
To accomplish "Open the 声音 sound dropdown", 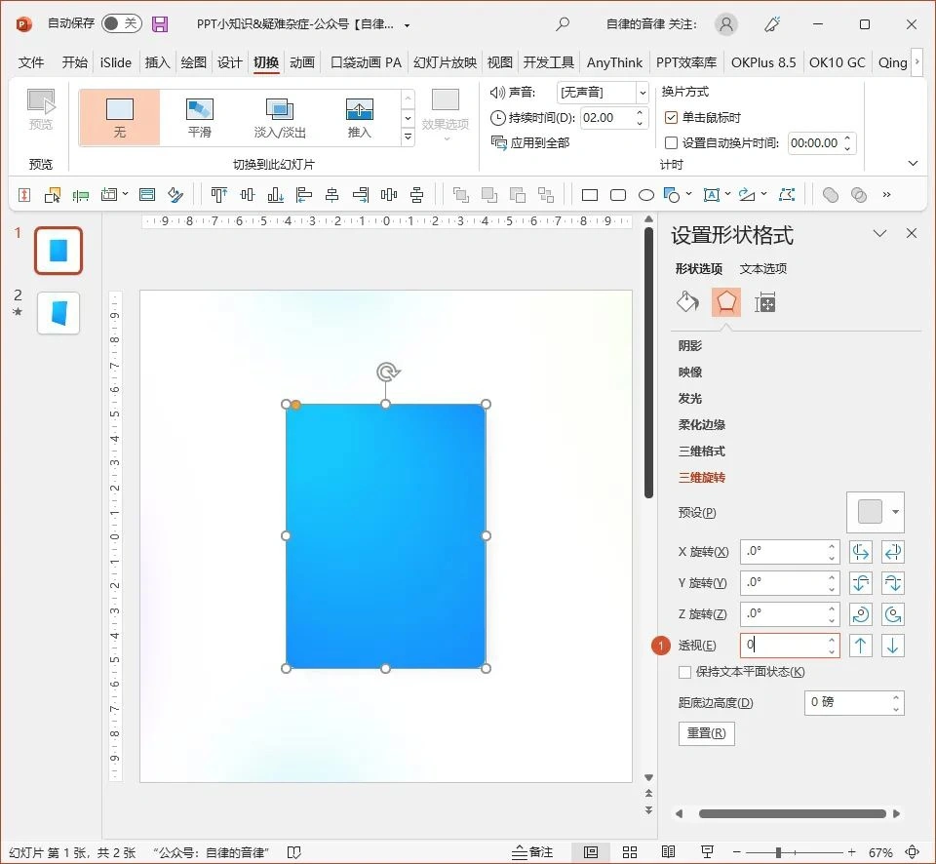I will pos(642,93).
